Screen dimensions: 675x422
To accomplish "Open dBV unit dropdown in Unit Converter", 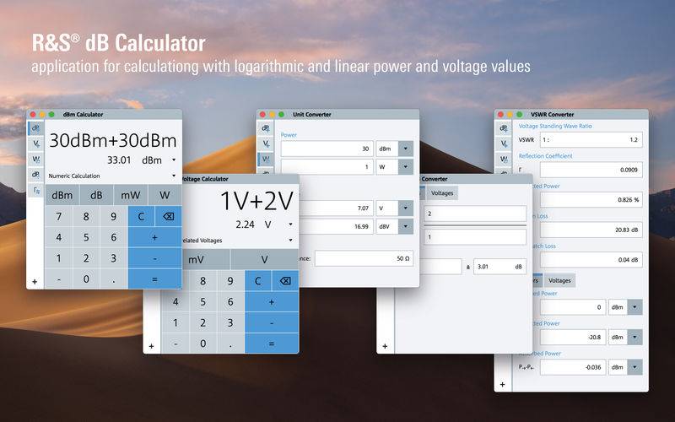I will pos(406,226).
